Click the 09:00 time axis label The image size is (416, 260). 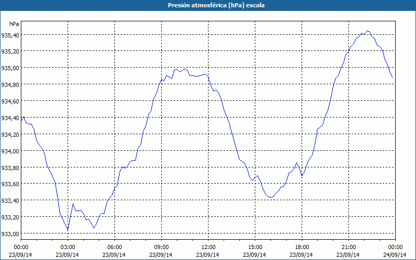click(161, 247)
